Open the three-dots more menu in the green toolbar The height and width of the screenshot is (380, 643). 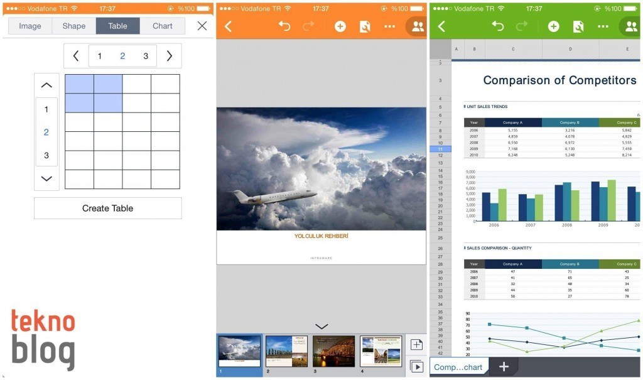tap(603, 26)
